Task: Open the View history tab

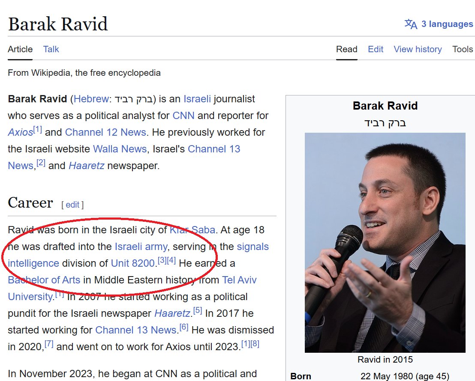Action: (x=418, y=49)
